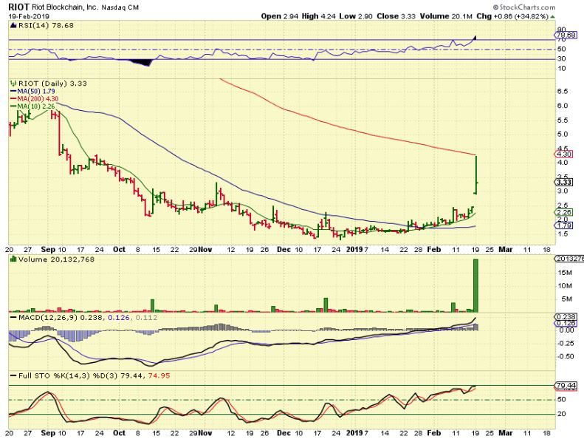Click the Mar label on bottom time axis
Viewport: 584px width, 442px height.
click(506, 433)
